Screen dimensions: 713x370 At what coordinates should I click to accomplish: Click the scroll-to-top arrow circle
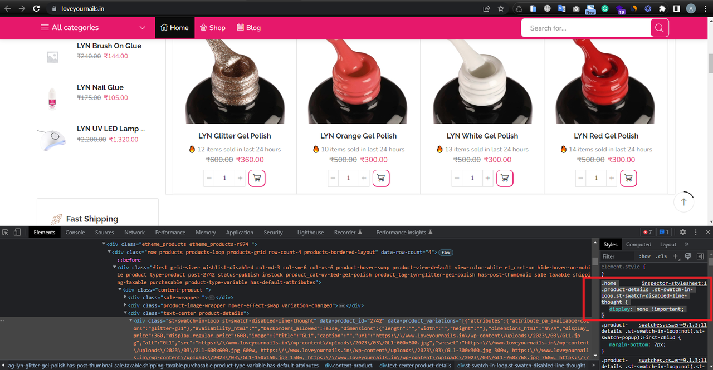[683, 203]
